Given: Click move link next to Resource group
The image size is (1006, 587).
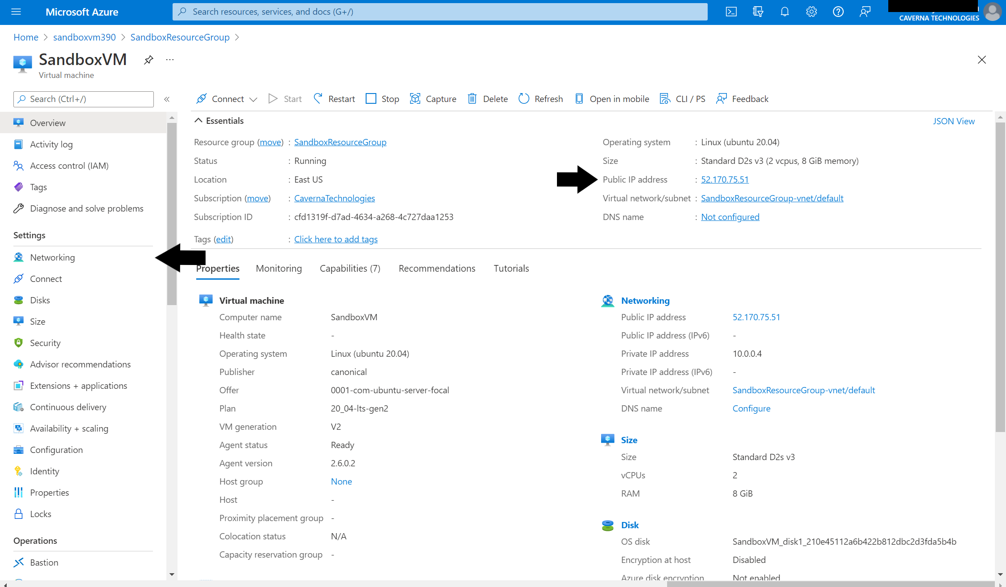Looking at the screenshot, I should click(x=271, y=142).
